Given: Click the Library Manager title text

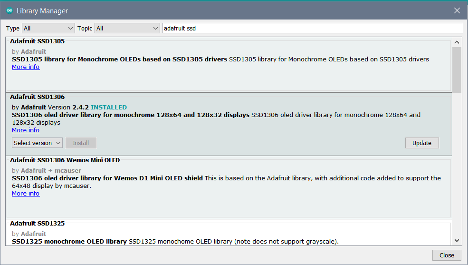Looking at the screenshot, I should pos(42,11).
